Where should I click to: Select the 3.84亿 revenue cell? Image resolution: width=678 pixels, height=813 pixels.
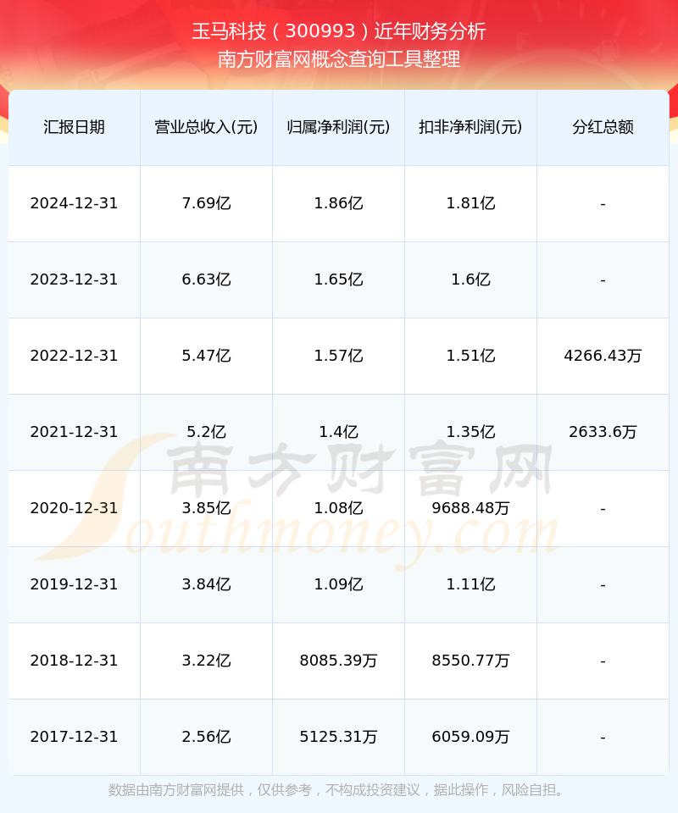coord(207,584)
